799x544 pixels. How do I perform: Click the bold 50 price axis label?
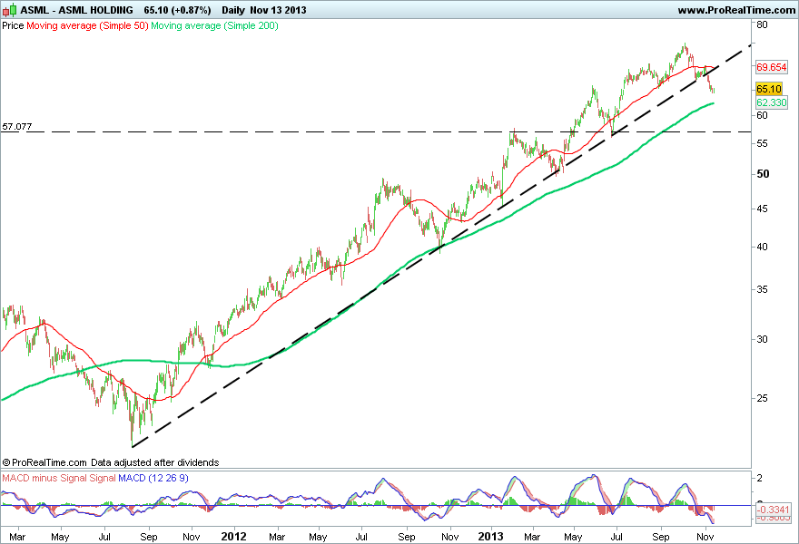pos(763,174)
